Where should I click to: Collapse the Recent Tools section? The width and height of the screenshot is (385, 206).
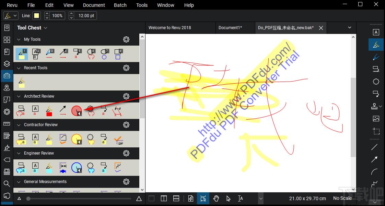[19, 68]
